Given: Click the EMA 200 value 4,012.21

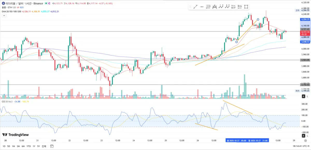Looking at the screenshot, I should [x=55, y=11].
